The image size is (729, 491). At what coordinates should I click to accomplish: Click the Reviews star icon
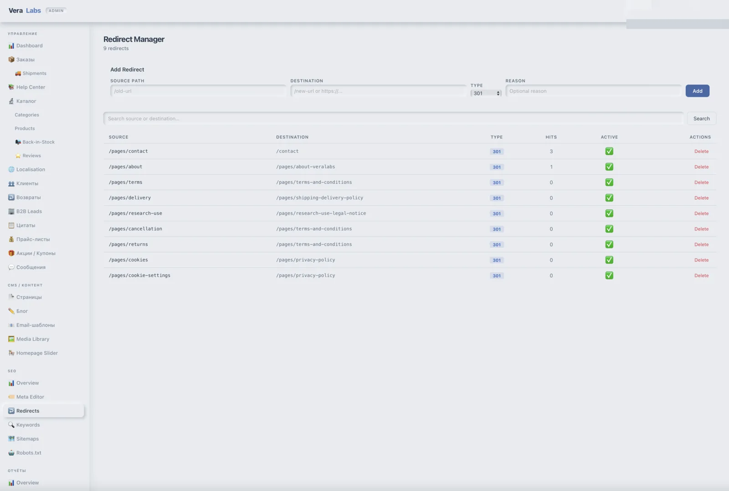point(18,156)
